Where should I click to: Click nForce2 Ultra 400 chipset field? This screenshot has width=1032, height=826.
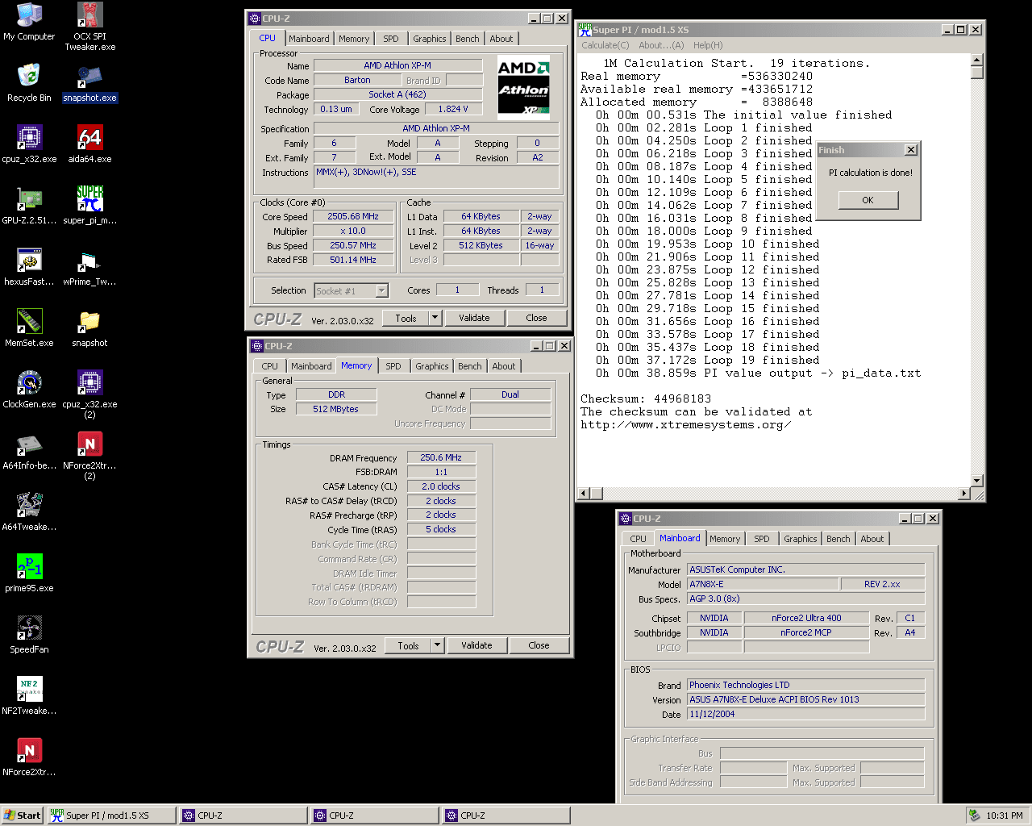(806, 618)
